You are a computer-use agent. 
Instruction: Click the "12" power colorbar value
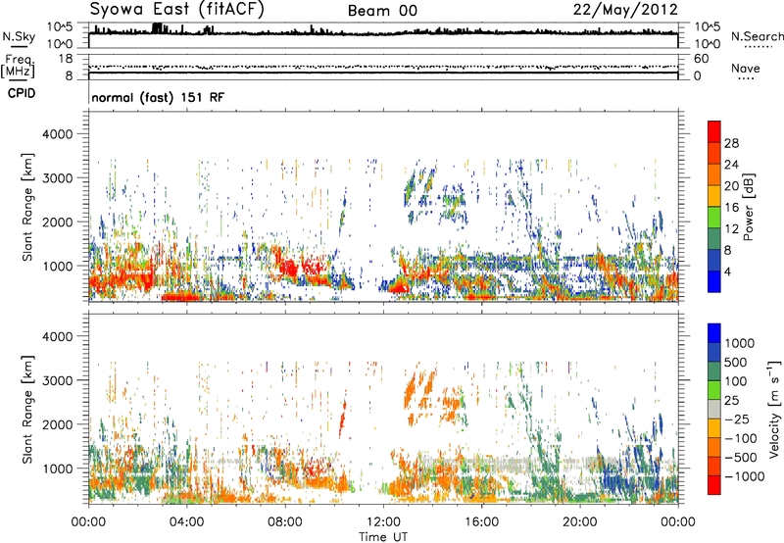pyautogui.click(x=731, y=229)
